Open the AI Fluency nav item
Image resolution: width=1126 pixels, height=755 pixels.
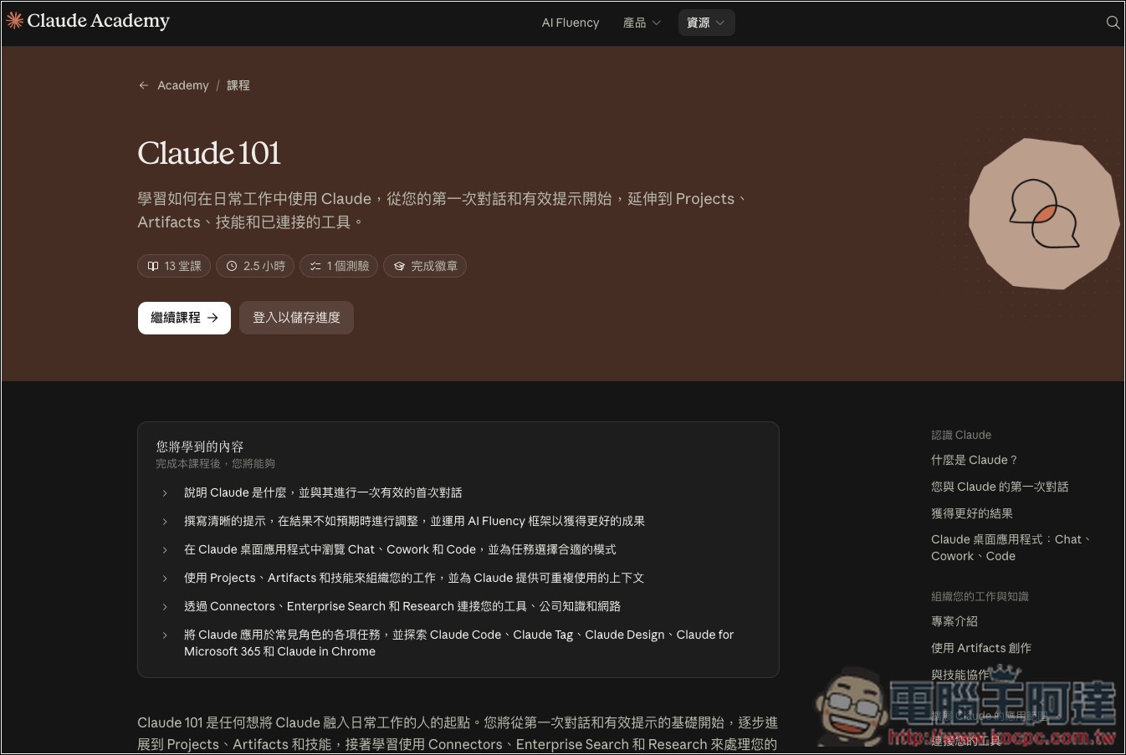coord(571,23)
